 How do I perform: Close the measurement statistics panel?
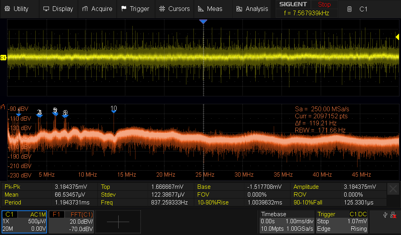pyautogui.click(x=393, y=189)
